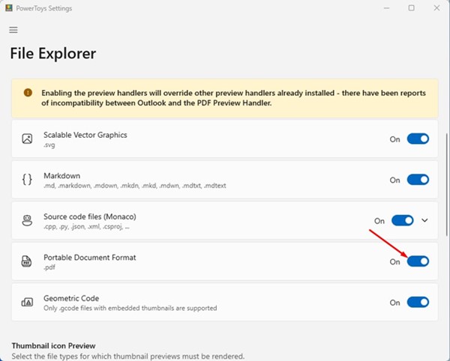The image size is (450, 361).
Task: Toggle Source code files (Monaco) switch
Action: 403,220
